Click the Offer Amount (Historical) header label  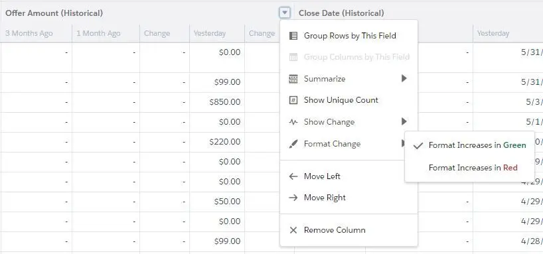click(x=54, y=13)
